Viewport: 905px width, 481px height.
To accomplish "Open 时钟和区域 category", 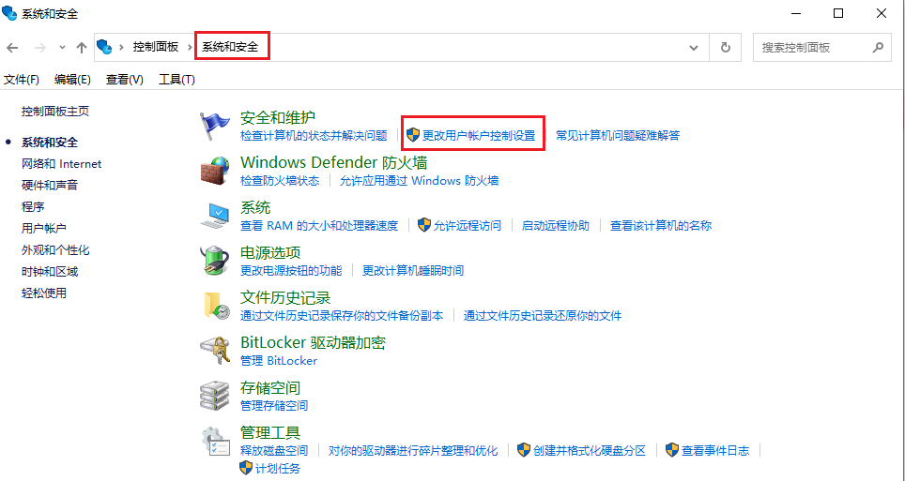I will (x=50, y=272).
